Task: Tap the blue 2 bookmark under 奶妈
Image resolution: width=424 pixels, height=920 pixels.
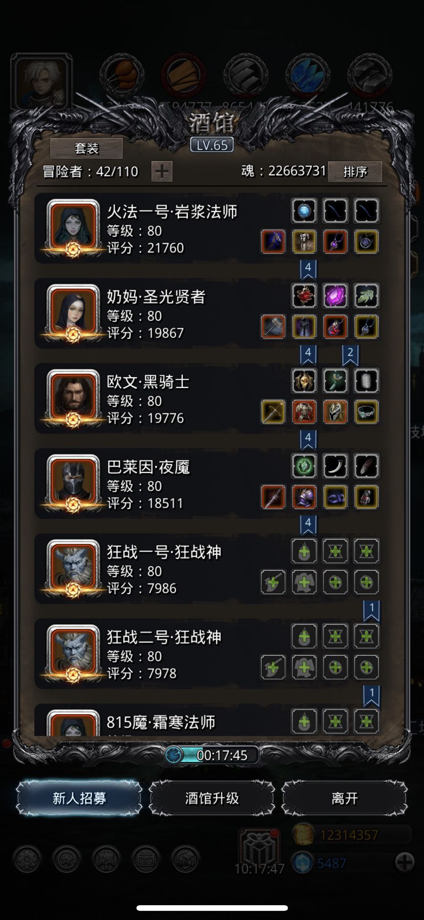Action: [350, 355]
